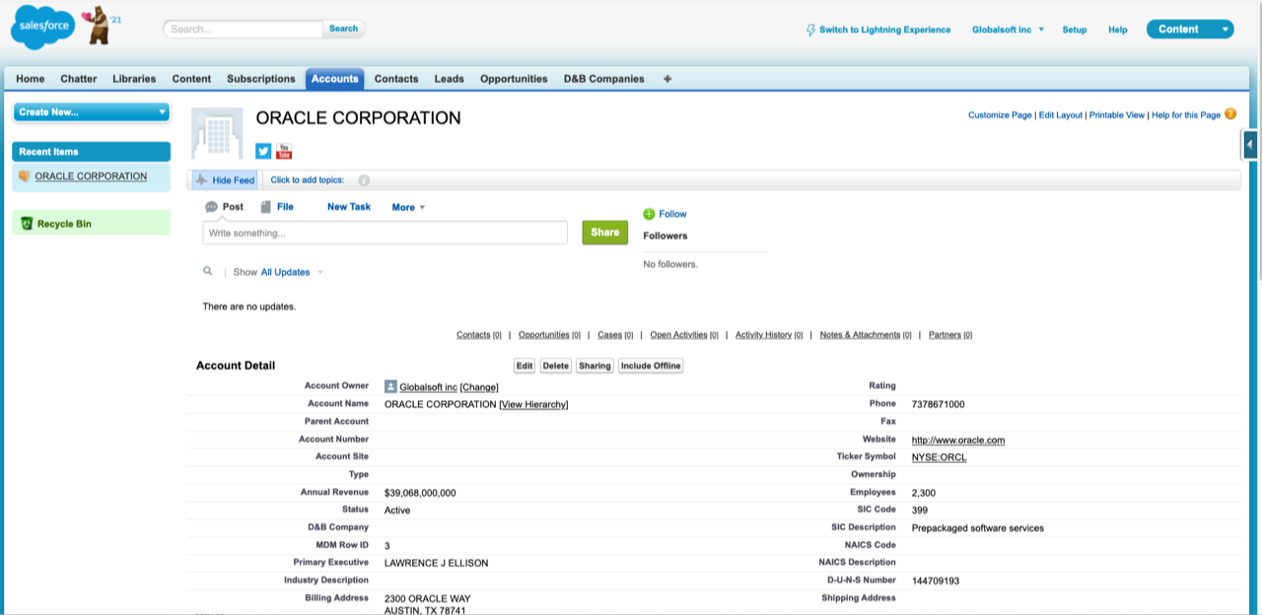
Task: Click into the header Search field
Action: tap(244, 29)
